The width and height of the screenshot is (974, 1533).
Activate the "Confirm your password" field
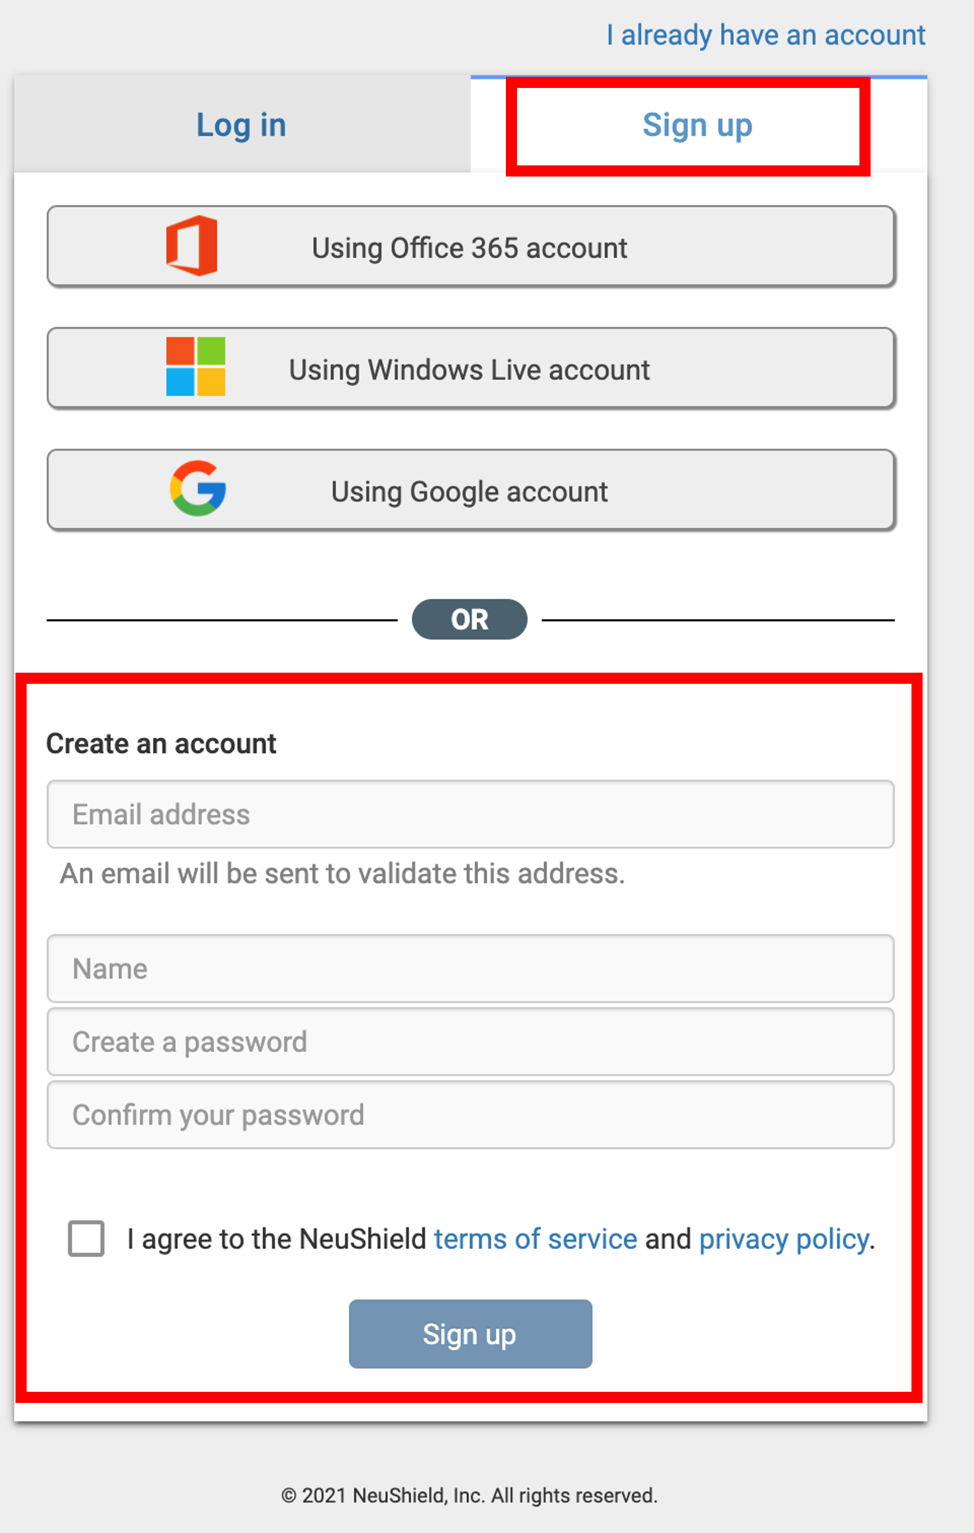(471, 1115)
